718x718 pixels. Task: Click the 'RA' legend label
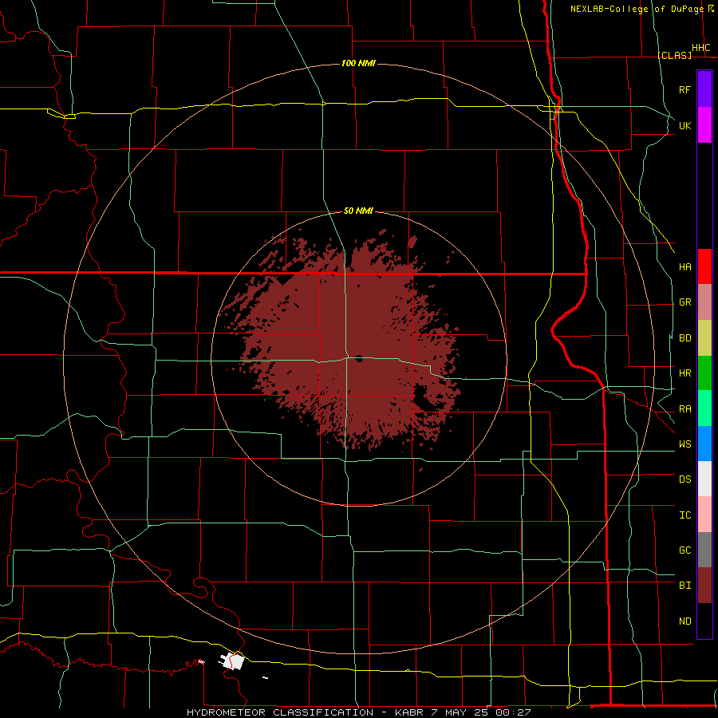tap(685, 409)
